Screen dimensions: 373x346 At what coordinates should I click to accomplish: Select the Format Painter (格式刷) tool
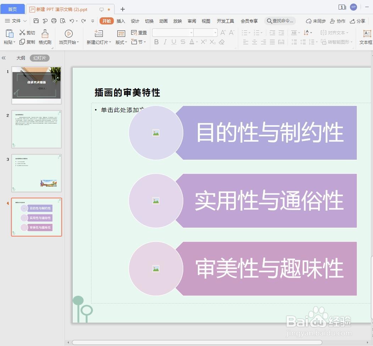pos(45,36)
